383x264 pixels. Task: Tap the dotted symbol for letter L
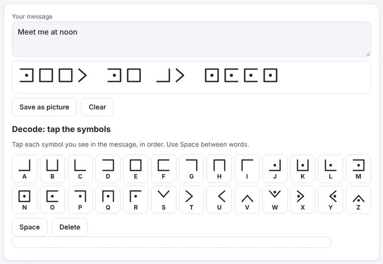click(x=331, y=169)
